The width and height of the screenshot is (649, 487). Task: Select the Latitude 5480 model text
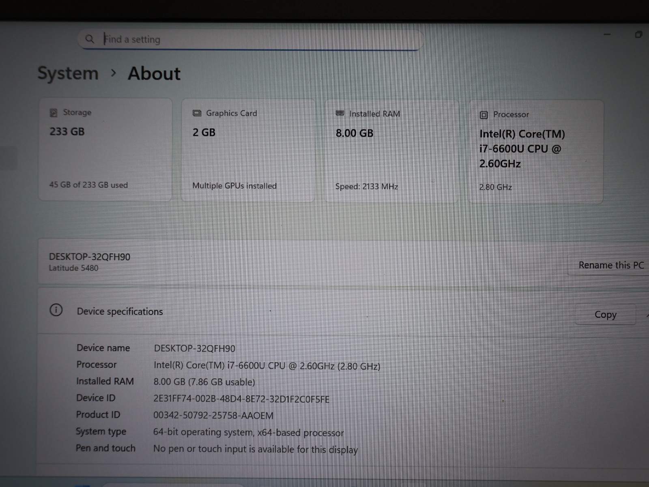point(73,268)
